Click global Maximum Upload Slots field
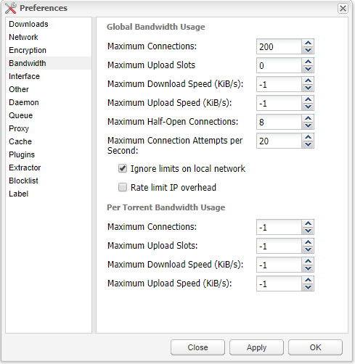 tap(279, 65)
